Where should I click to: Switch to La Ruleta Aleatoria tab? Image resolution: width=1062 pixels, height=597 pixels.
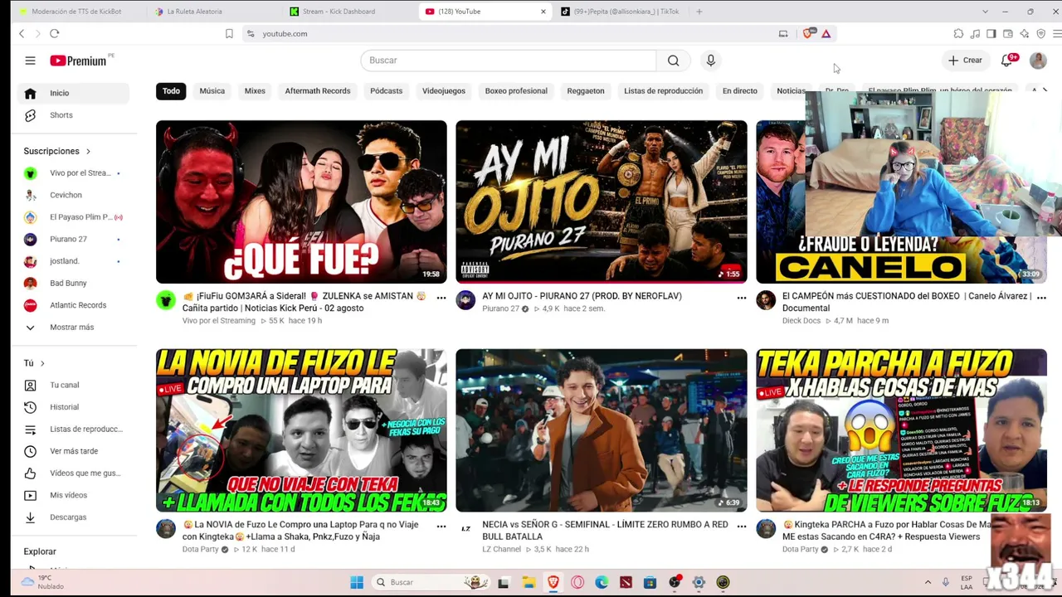click(212, 12)
